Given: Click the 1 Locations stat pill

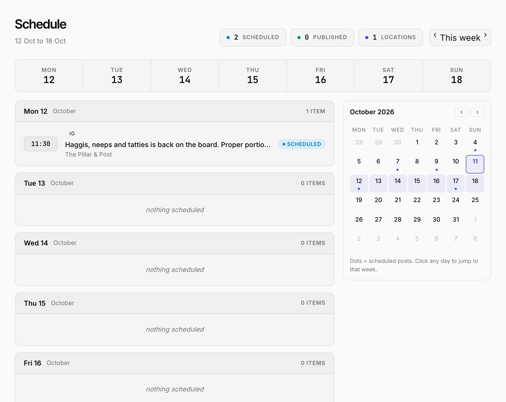Looking at the screenshot, I should (390, 38).
